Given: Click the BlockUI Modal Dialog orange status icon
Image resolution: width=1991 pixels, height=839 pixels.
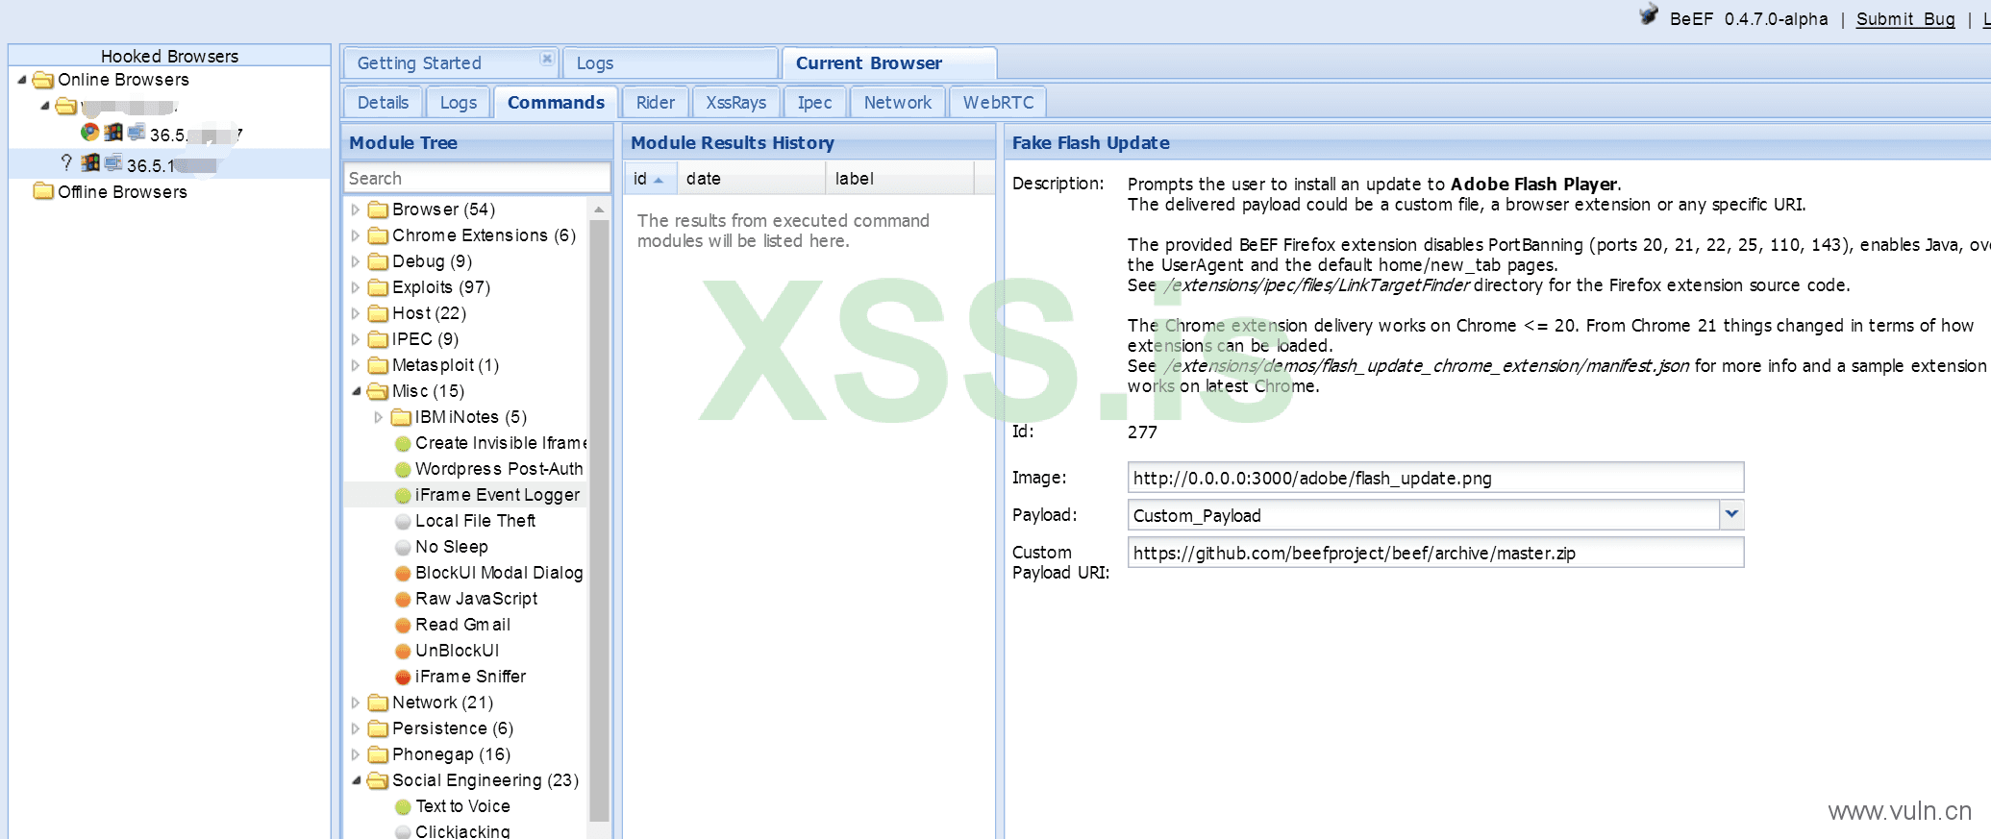Looking at the screenshot, I should 403,574.
